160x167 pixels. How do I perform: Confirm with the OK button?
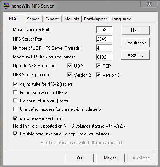coord(79,158)
